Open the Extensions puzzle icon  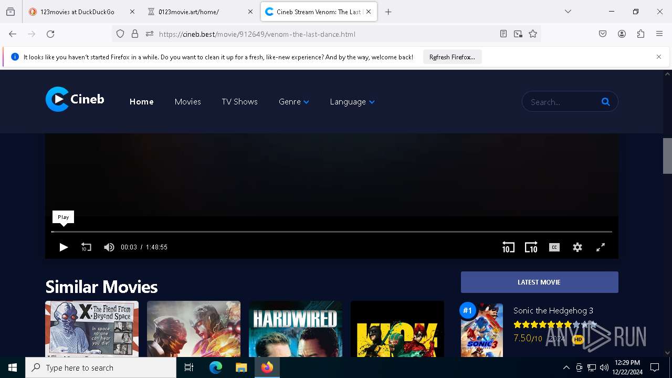(x=640, y=34)
